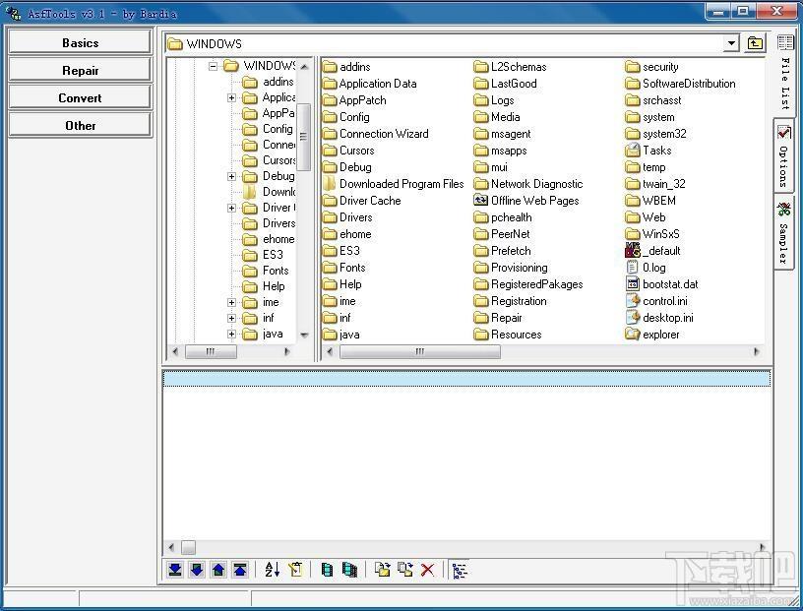The image size is (803, 611).
Task: Switch to the Sampler side tab
Action: click(784, 232)
